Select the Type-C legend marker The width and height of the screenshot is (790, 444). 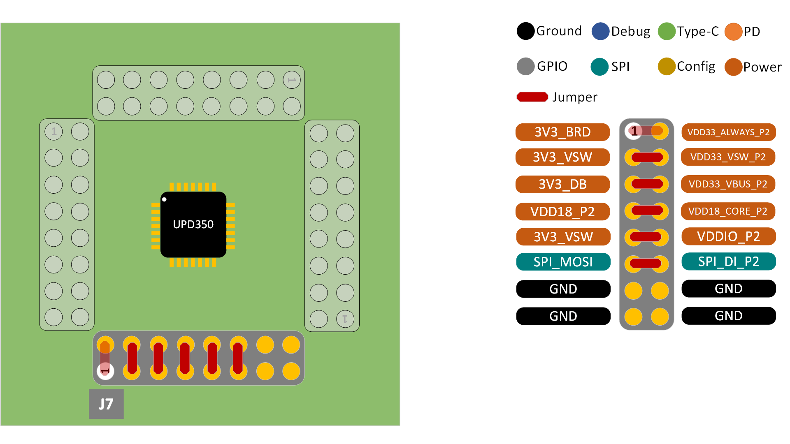[667, 31]
